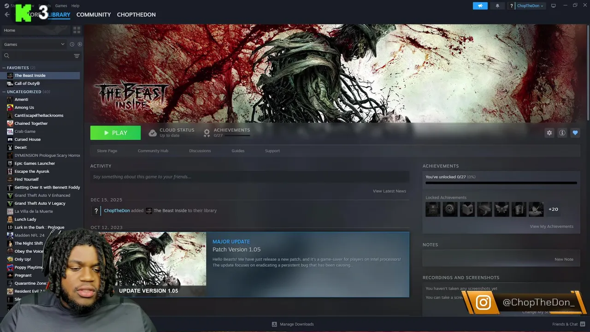Open game settings gear icon
The width and height of the screenshot is (590, 332).
point(549,133)
